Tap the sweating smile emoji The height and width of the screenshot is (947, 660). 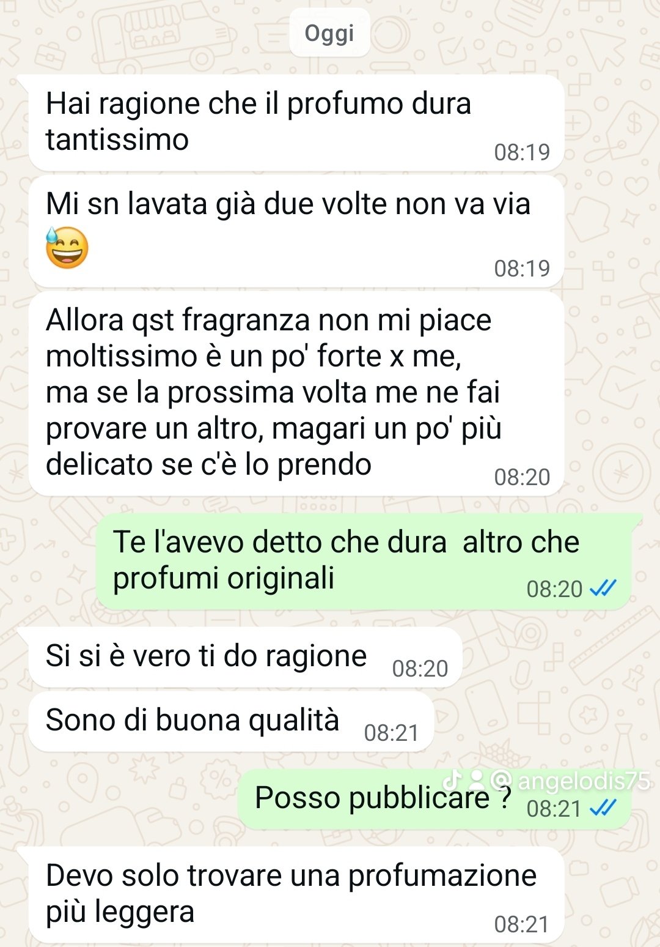[x=67, y=248]
